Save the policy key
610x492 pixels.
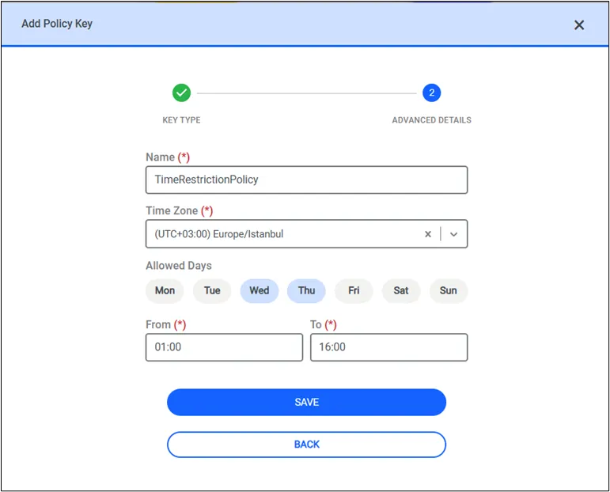click(306, 402)
